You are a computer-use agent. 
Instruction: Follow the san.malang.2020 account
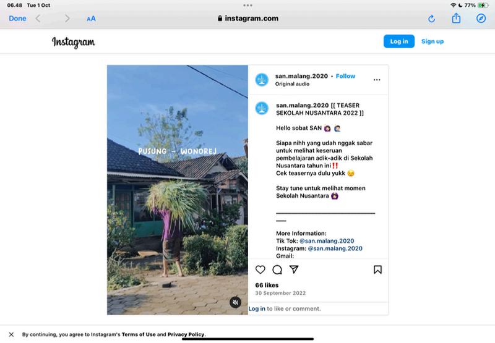point(345,76)
